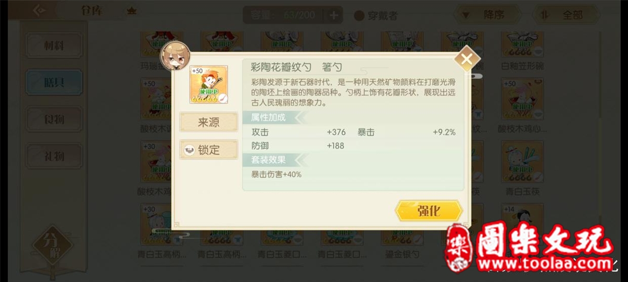Click the 强化 enhance button
The height and width of the screenshot is (282, 628).
[429, 211]
